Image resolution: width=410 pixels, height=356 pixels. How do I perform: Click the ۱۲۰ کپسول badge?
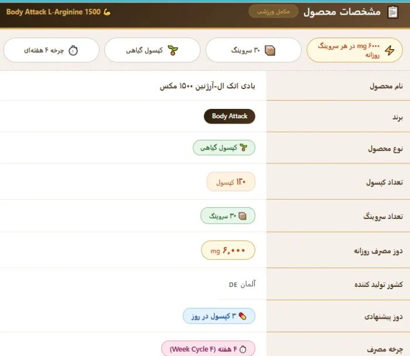point(231,182)
